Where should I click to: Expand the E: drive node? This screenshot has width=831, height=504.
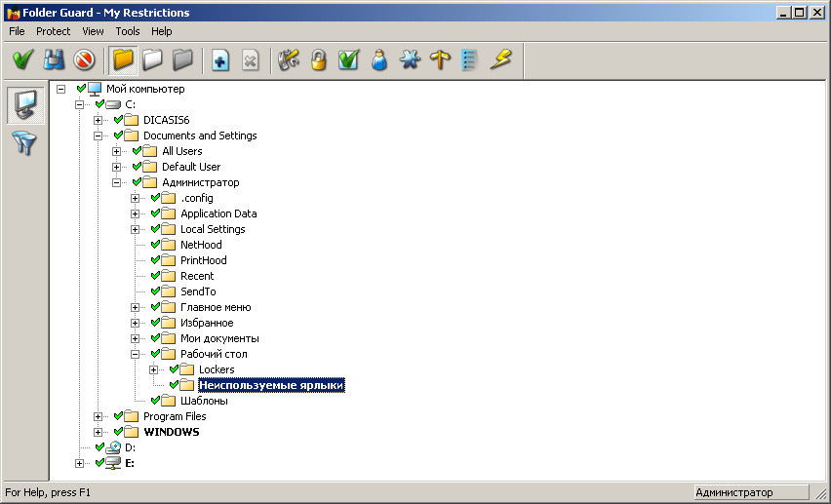(80, 463)
